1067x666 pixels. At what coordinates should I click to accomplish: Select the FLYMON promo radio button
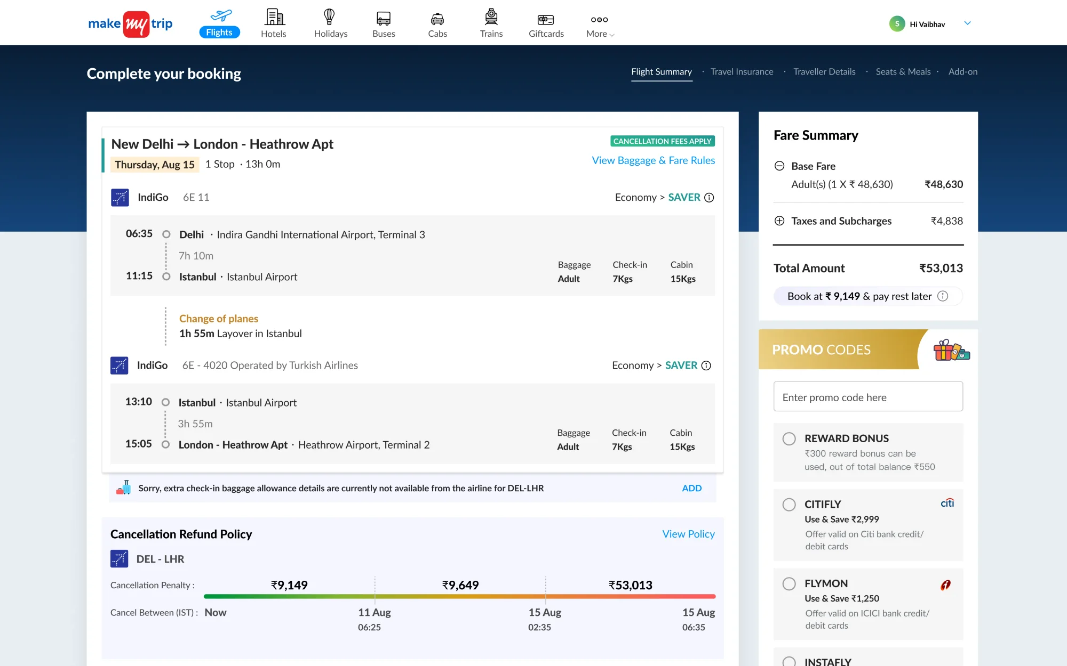pyautogui.click(x=789, y=584)
